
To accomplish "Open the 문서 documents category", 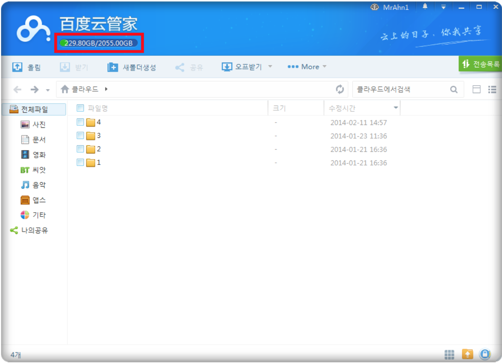I will point(33,140).
